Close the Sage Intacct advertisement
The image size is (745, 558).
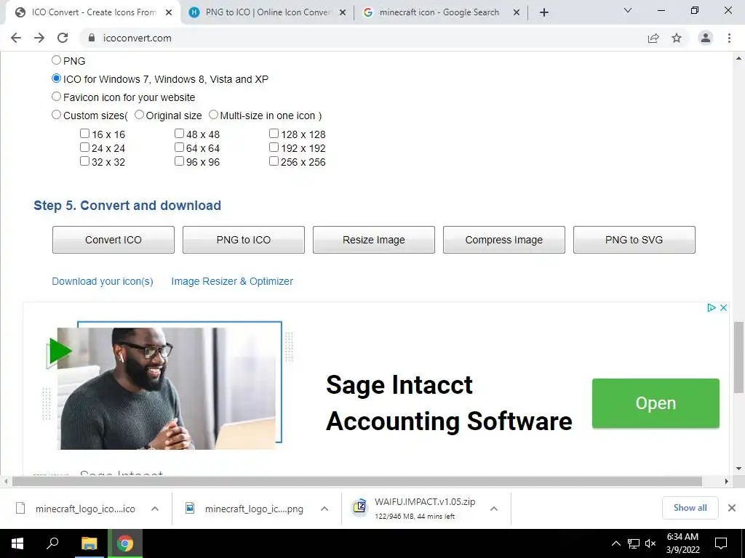[724, 307]
